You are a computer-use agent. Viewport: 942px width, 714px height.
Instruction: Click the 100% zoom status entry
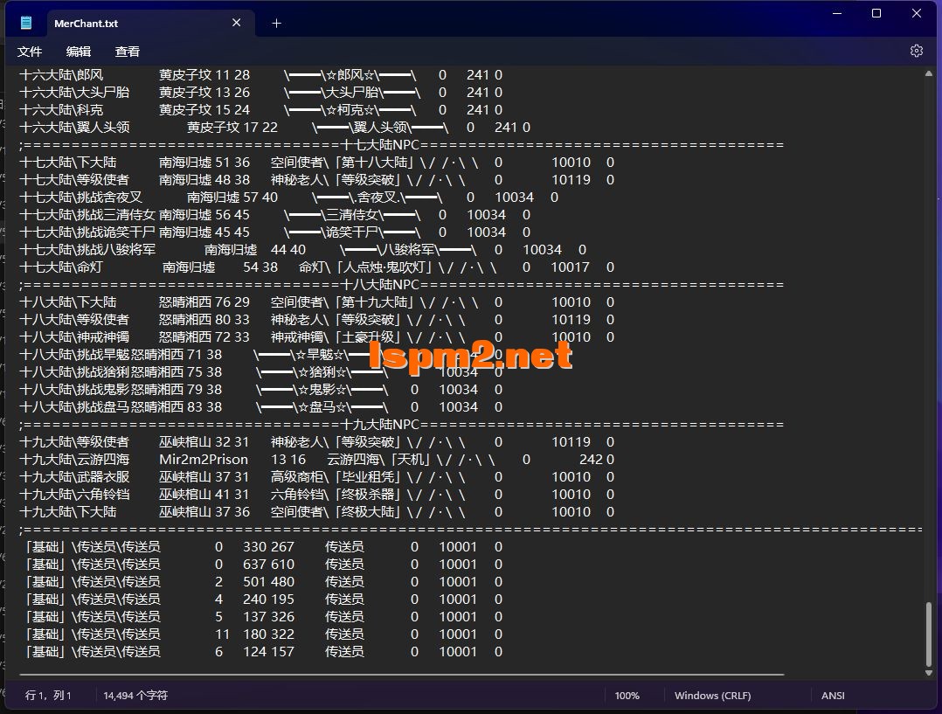click(x=627, y=696)
